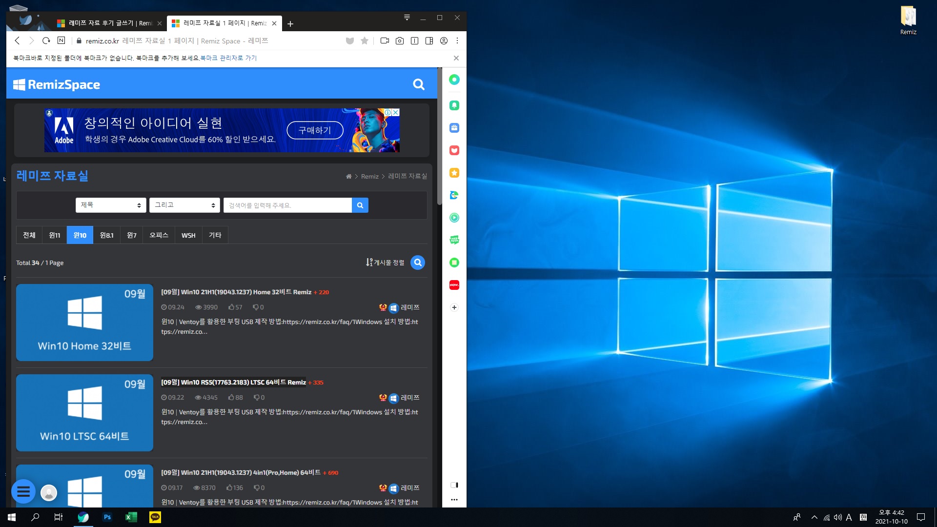Open the Remiz folder on the desktop
The height and width of the screenshot is (527, 937).
tap(908, 20)
